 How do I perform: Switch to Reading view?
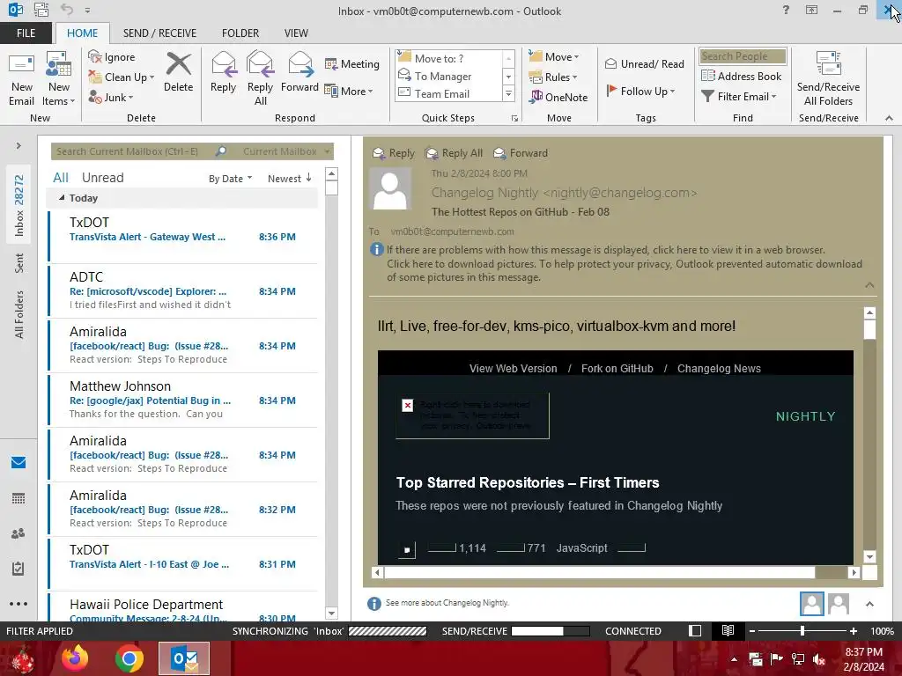(x=728, y=631)
